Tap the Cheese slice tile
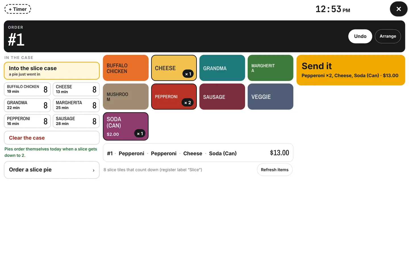This screenshot has width=409, height=255. (174, 68)
